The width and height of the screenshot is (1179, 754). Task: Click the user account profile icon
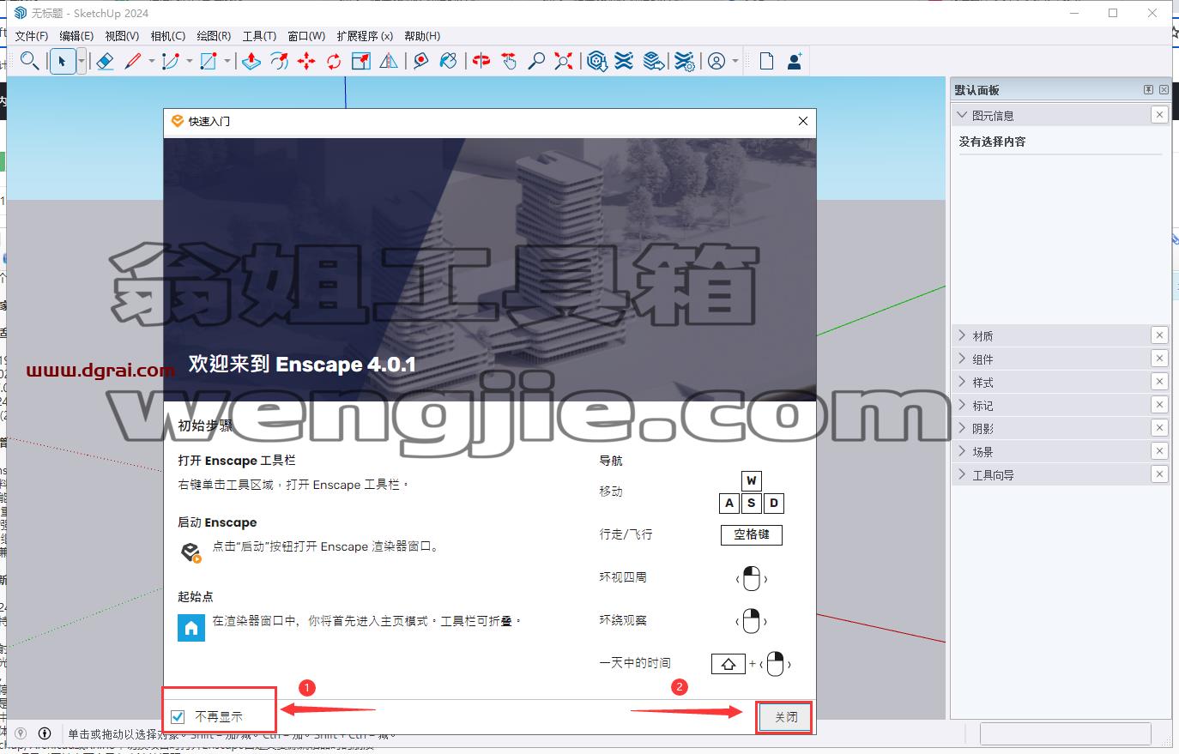coord(716,61)
